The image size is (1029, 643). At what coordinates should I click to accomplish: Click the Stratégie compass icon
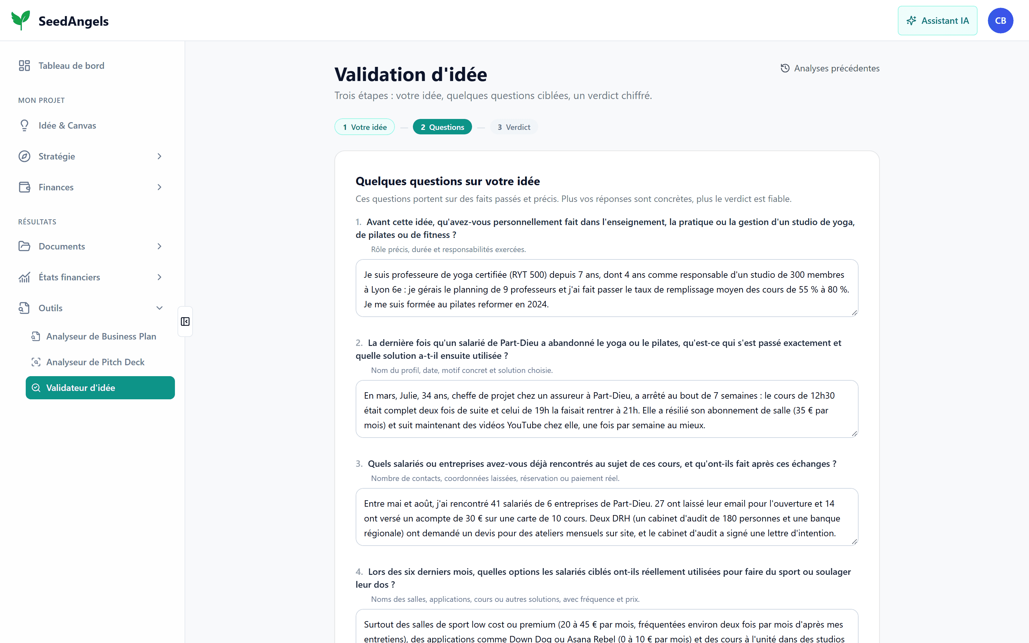(x=24, y=156)
